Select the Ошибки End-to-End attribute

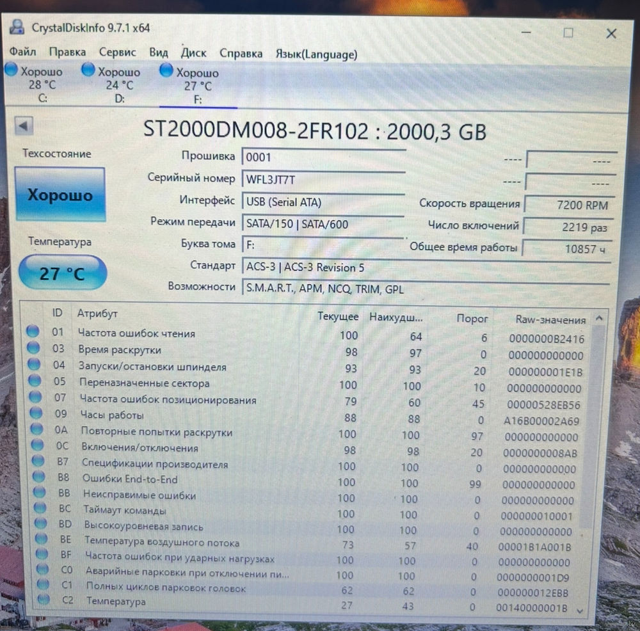click(130, 479)
